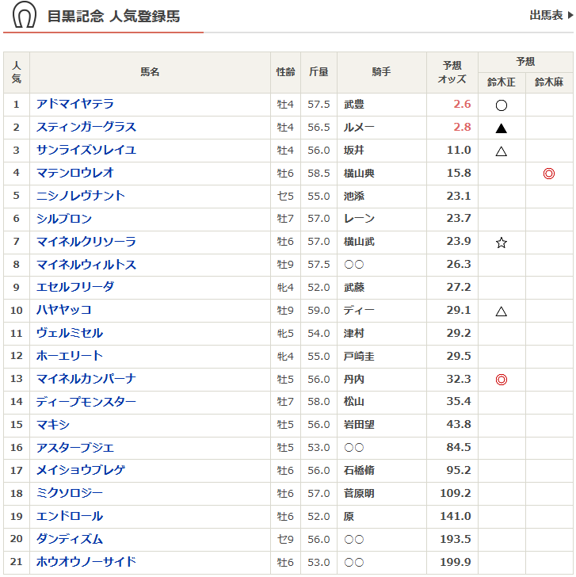Click jockey name 菅原明

click(359, 494)
